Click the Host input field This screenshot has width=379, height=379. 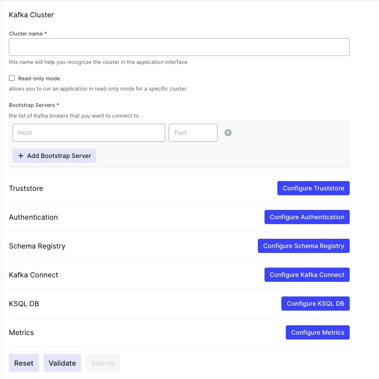(x=89, y=133)
